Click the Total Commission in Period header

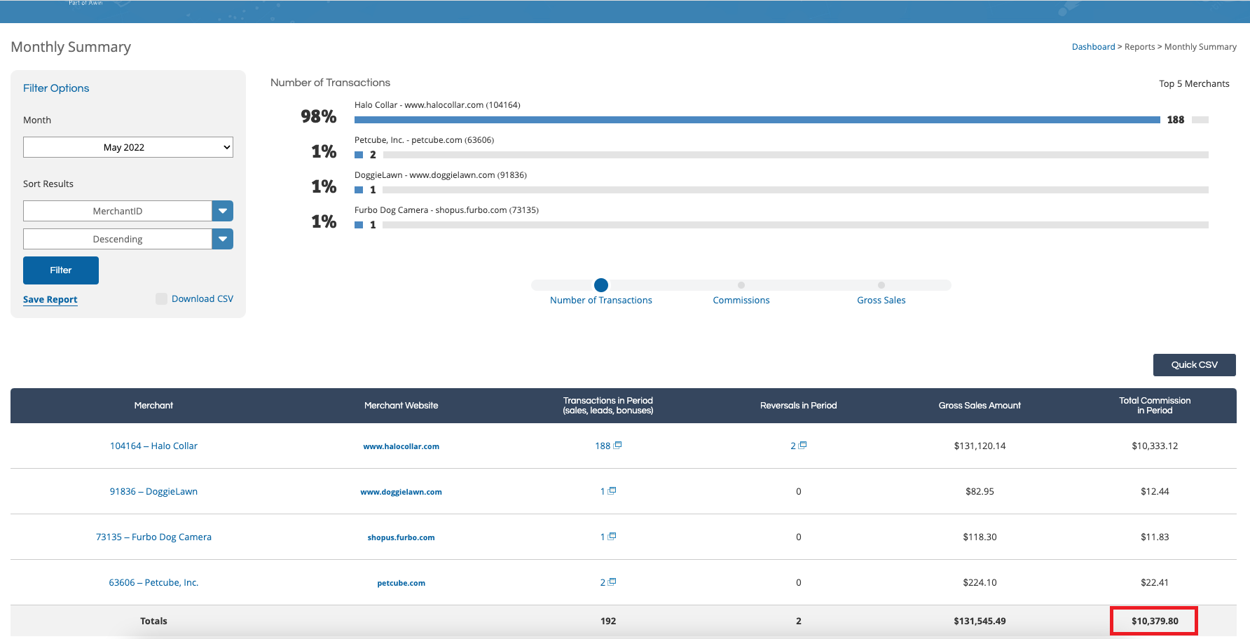point(1155,406)
